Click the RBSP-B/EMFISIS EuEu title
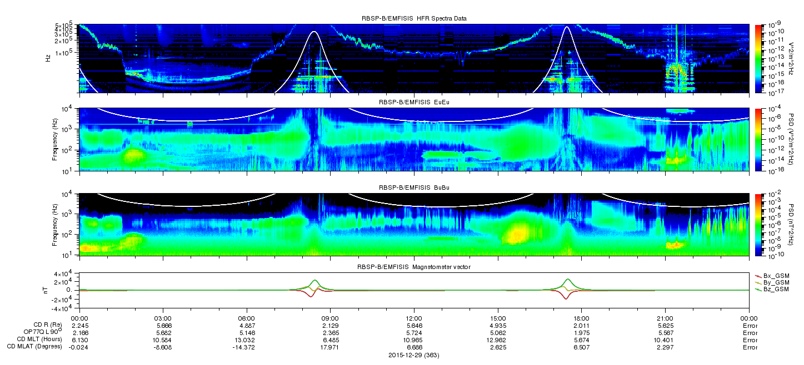This screenshot has height=365, width=804. [414, 102]
